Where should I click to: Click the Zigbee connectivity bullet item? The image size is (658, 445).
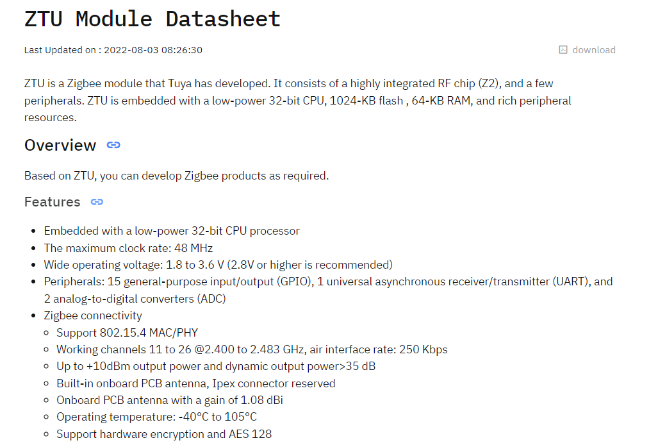[x=93, y=315]
